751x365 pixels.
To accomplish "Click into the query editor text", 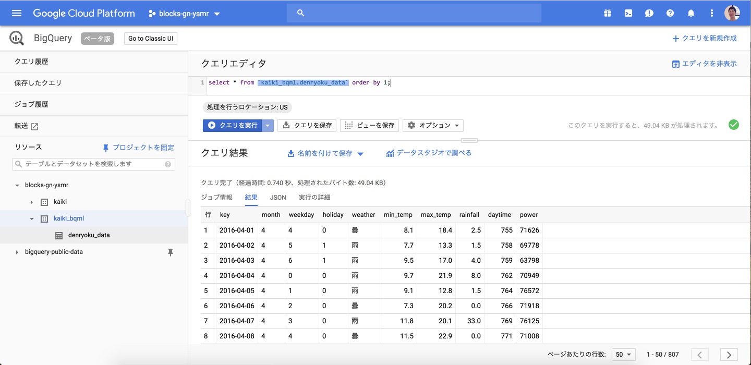I will [x=299, y=82].
